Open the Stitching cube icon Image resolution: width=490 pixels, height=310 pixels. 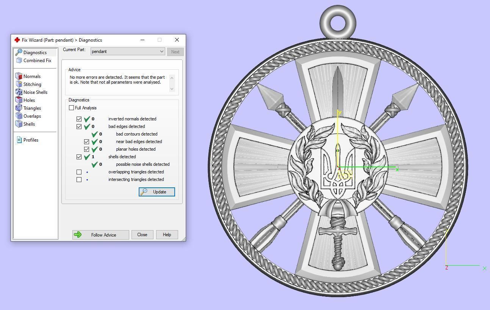point(19,84)
